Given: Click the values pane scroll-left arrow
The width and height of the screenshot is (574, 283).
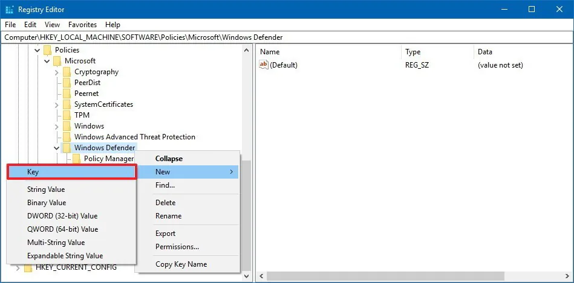Looking at the screenshot, I should (261, 276).
